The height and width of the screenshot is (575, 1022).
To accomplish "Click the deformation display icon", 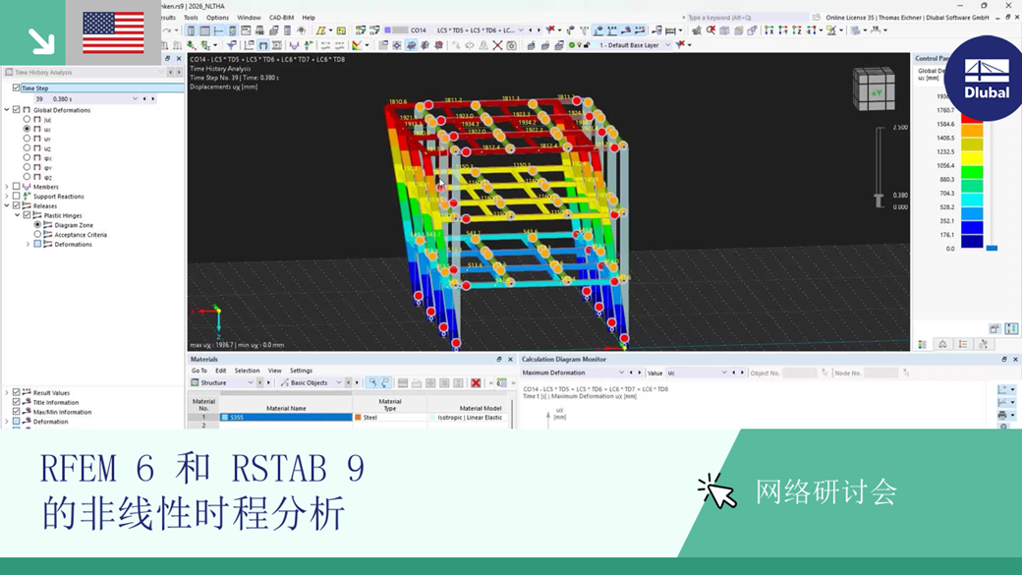I will pos(262,45).
